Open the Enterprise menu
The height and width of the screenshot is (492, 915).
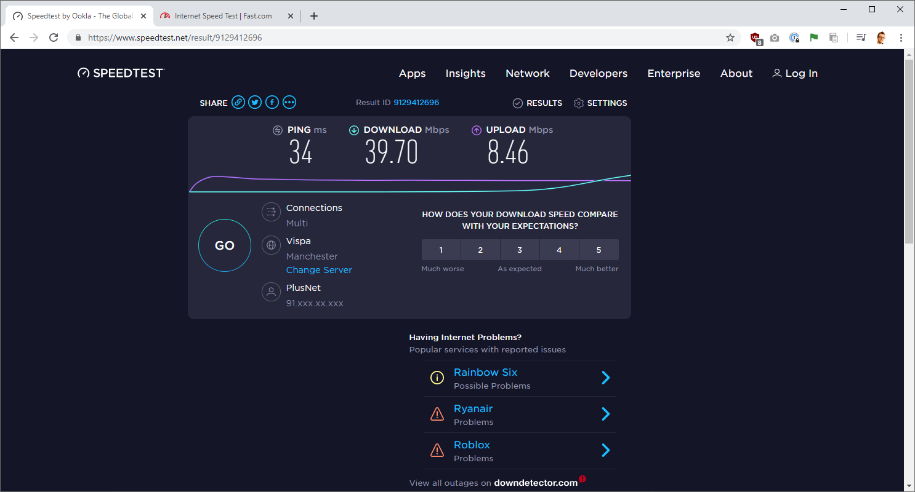click(674, 73)
